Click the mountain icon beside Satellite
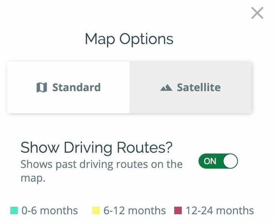 tap(166, 88)
